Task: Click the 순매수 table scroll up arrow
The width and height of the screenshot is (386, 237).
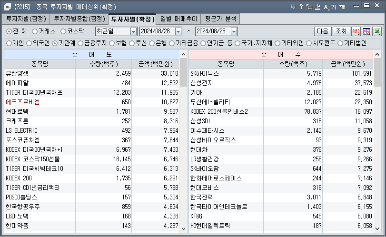Action: pos(377,54)
